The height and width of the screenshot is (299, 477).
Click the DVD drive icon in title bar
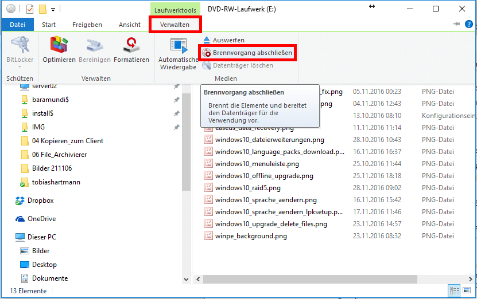click(11, 9)
